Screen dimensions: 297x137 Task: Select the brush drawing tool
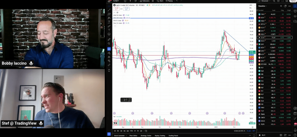click(x=109, y=26)
